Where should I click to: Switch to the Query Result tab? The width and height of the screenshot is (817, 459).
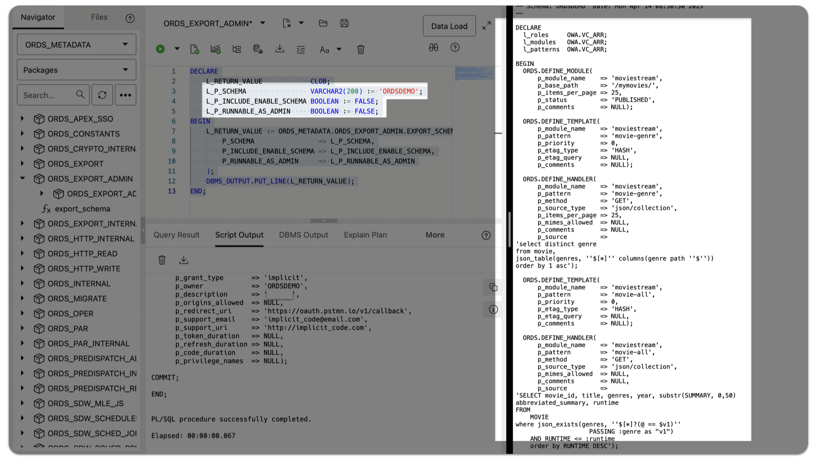click(176, 235)
